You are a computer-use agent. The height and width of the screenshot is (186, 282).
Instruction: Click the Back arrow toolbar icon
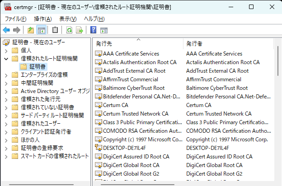click(x=6, y=30)
